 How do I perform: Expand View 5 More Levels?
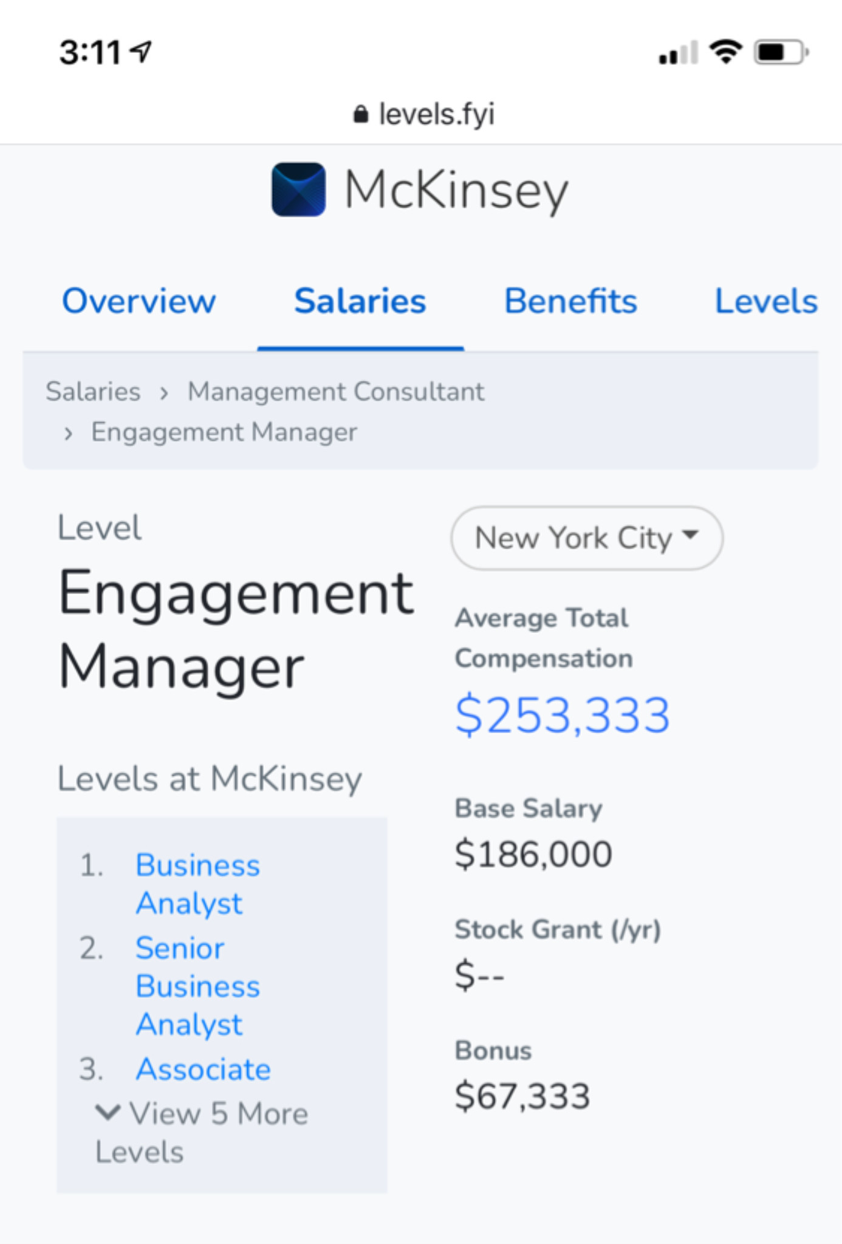202,1133
